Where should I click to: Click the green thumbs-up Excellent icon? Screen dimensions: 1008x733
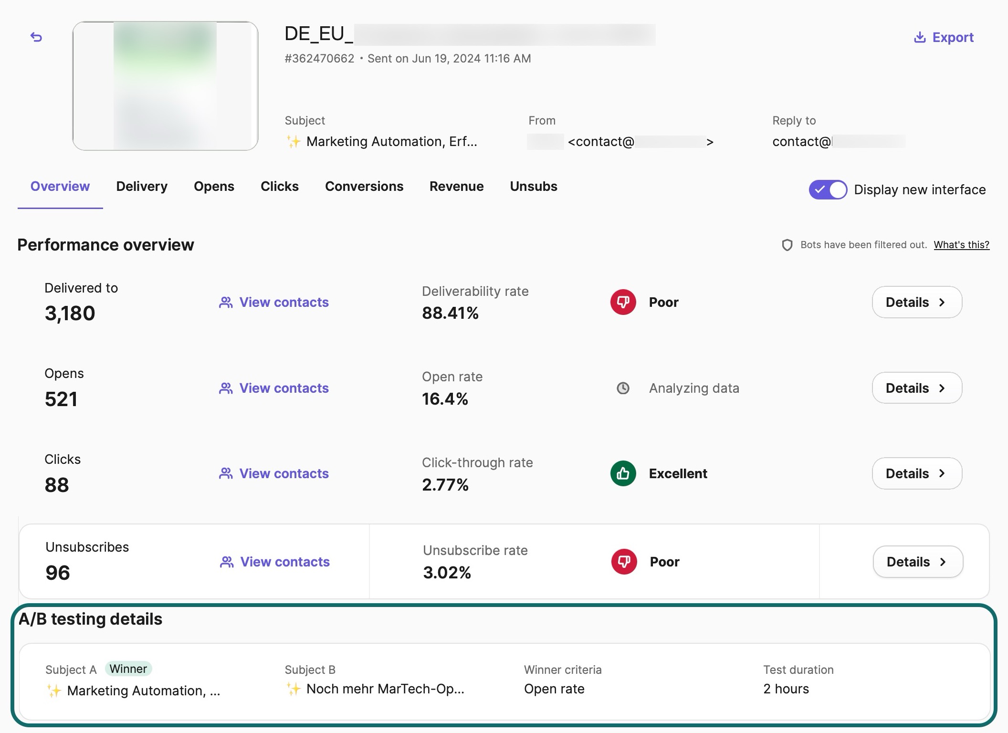click(x=623, y=473)
